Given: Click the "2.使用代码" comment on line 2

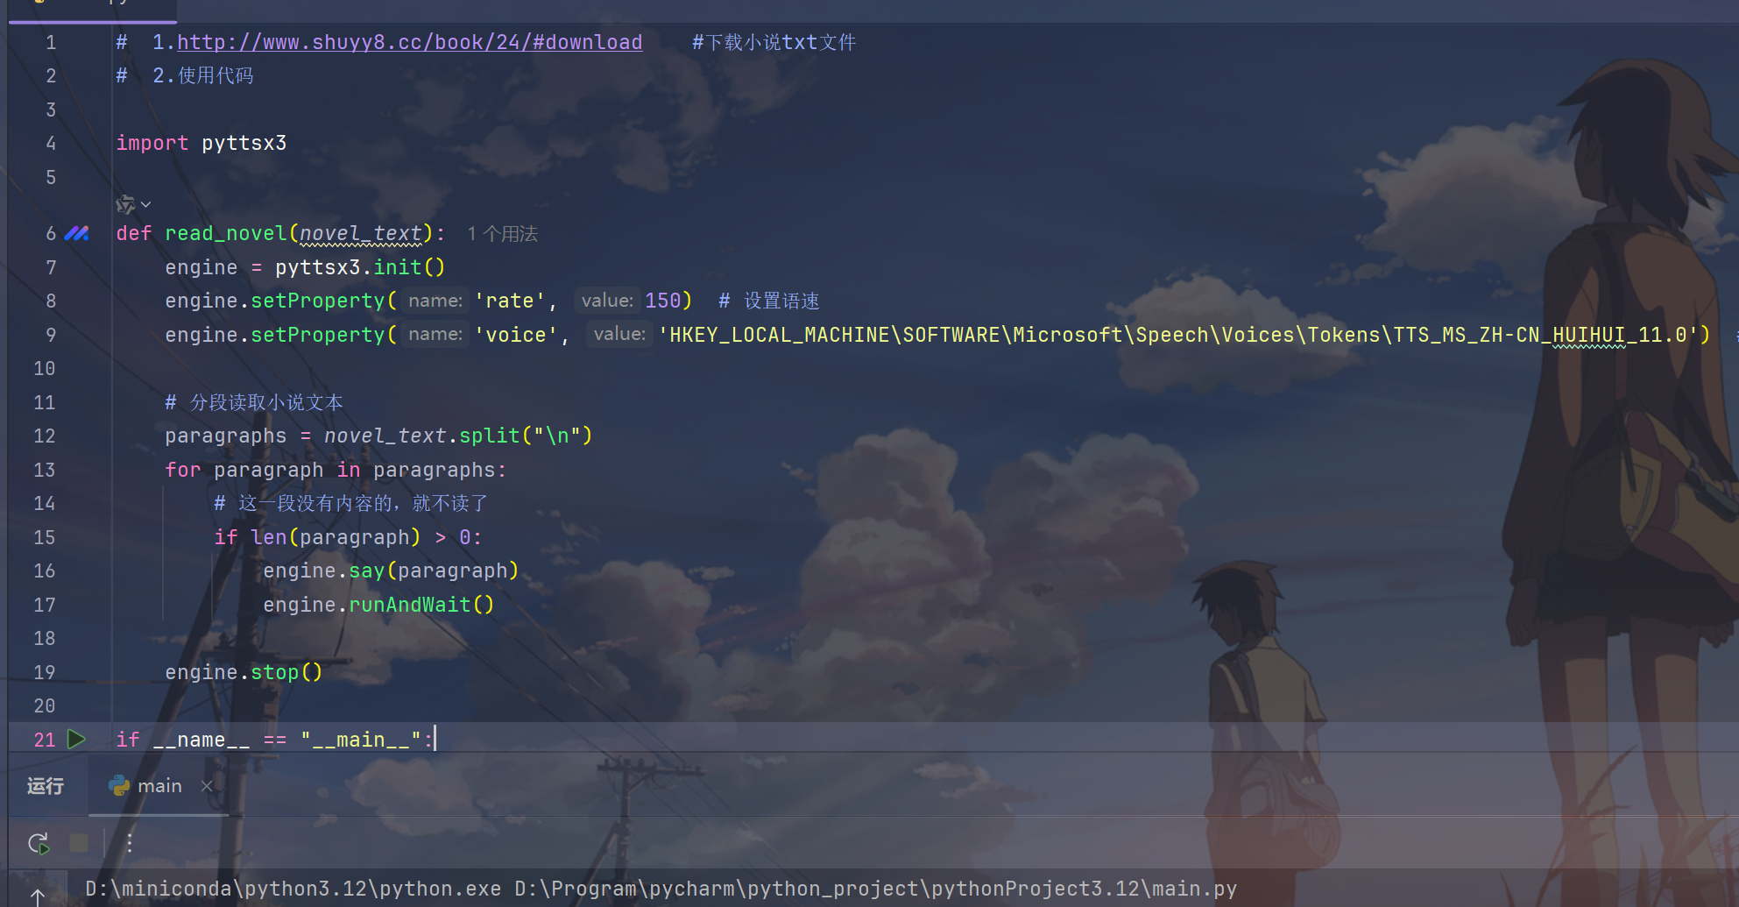Looking at the screenshot, I should 203,75.
